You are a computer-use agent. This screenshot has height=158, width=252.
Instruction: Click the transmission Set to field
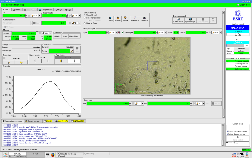[x=59, y=51]
